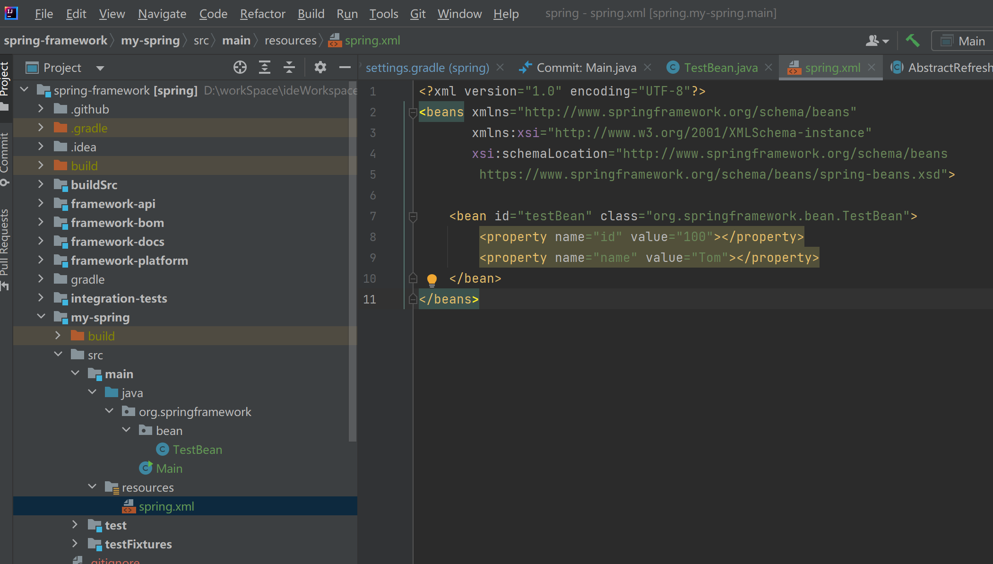Close the spring.xml editor tab
The width and height of the screenshot is (993, 564).
[x=872, y=68]
